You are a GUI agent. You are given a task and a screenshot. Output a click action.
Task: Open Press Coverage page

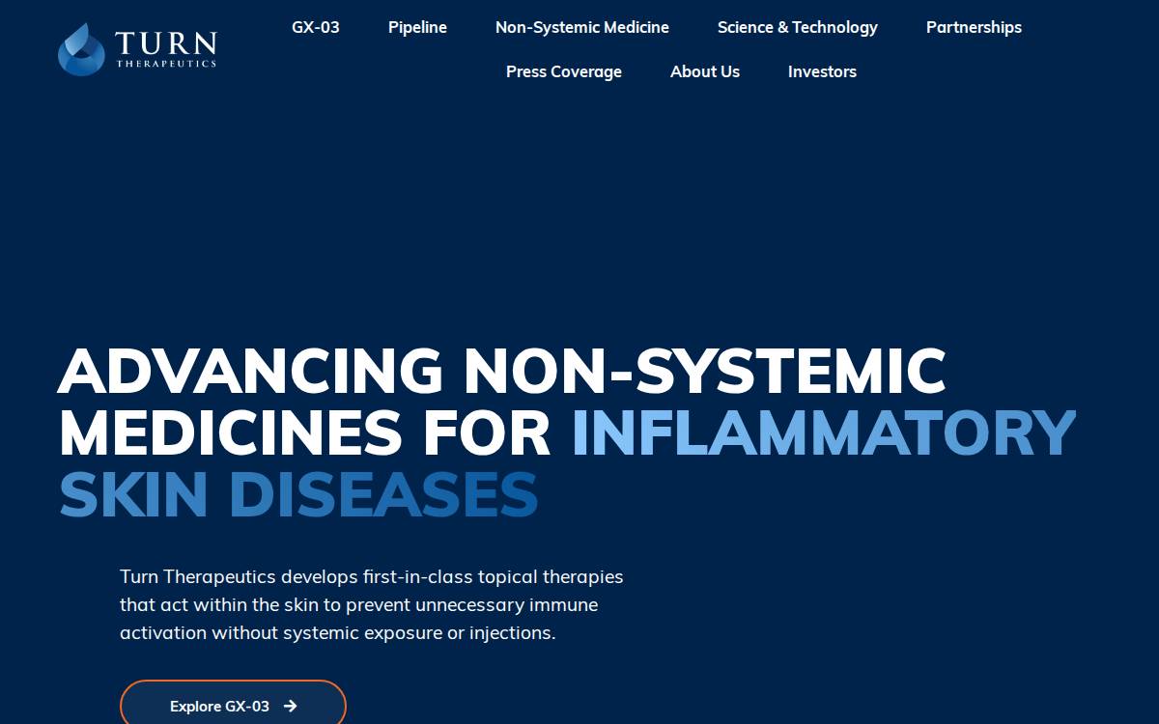[564, 71]
